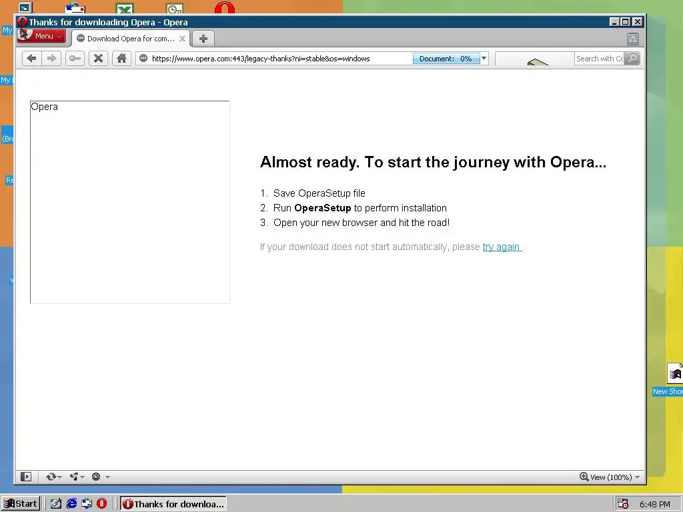The image size is (683, 512).
Task: Maximize the Opera window
Action: 626,22
